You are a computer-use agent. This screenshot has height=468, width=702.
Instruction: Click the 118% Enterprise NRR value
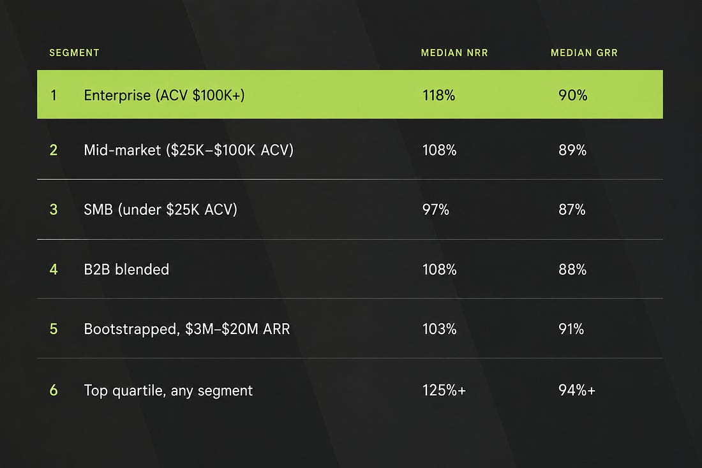coord(439,95)
